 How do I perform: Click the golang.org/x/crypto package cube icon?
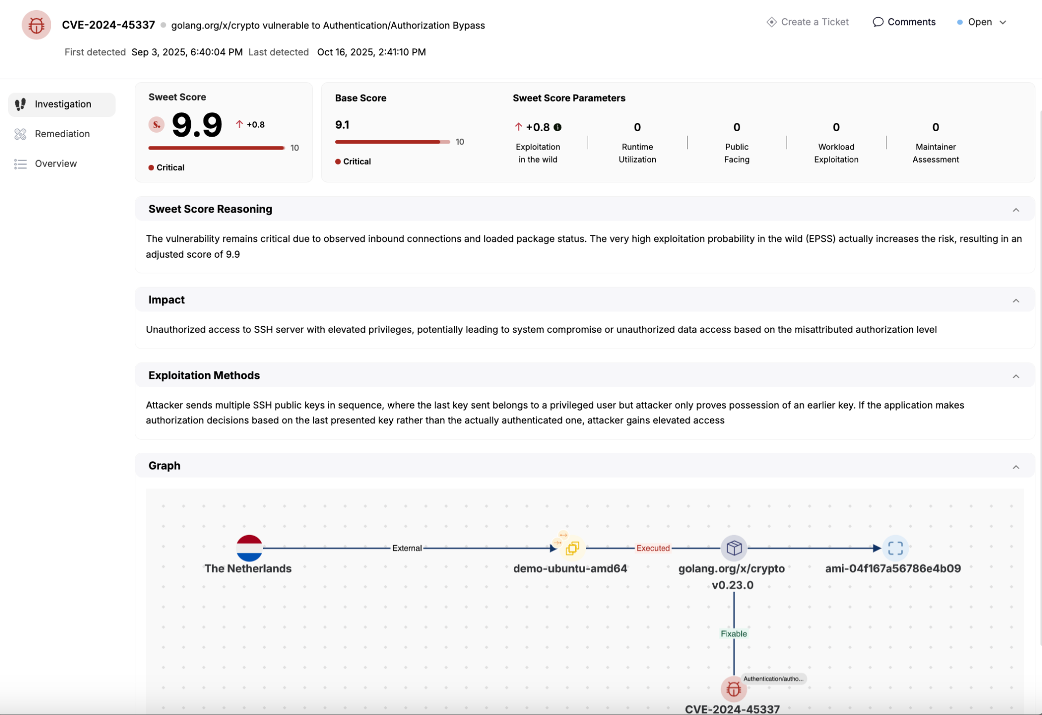(734, 548)
